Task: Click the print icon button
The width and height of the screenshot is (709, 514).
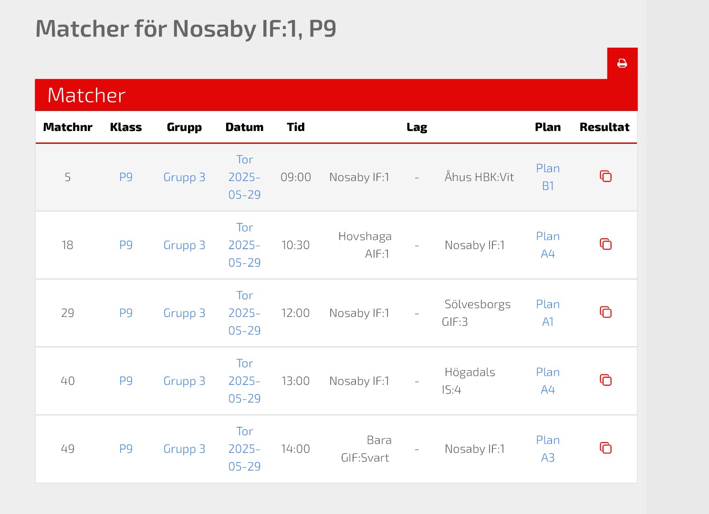Action: coord(622,63)
